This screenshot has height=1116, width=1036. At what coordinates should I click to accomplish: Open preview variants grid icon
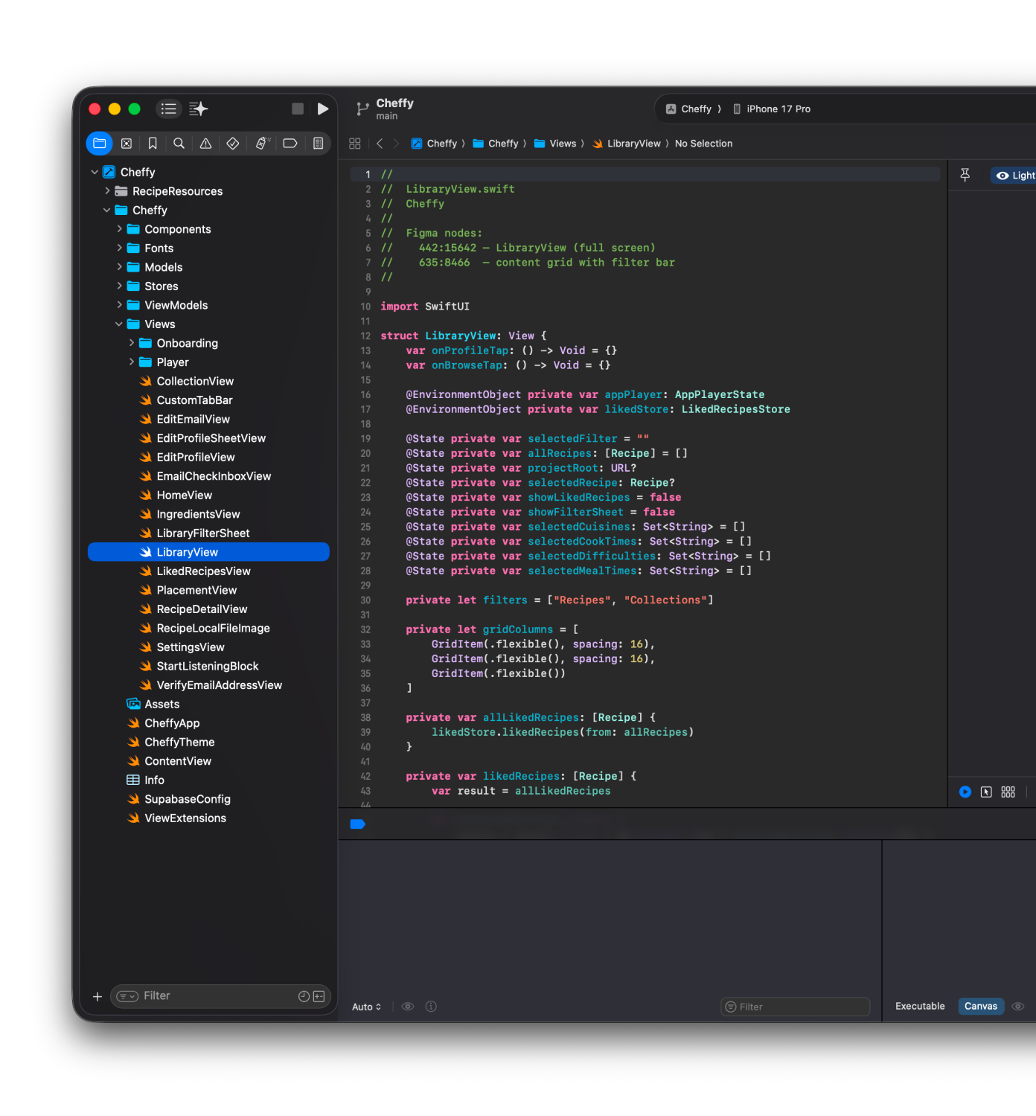(x=1008, y=792)
